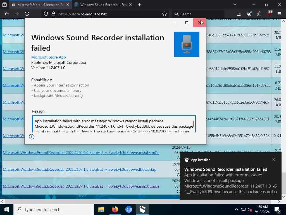
Task: Download WindowsSoundRecorder 2021.2407.1.0 BlockMap file
Action: [x=80, y=169]
